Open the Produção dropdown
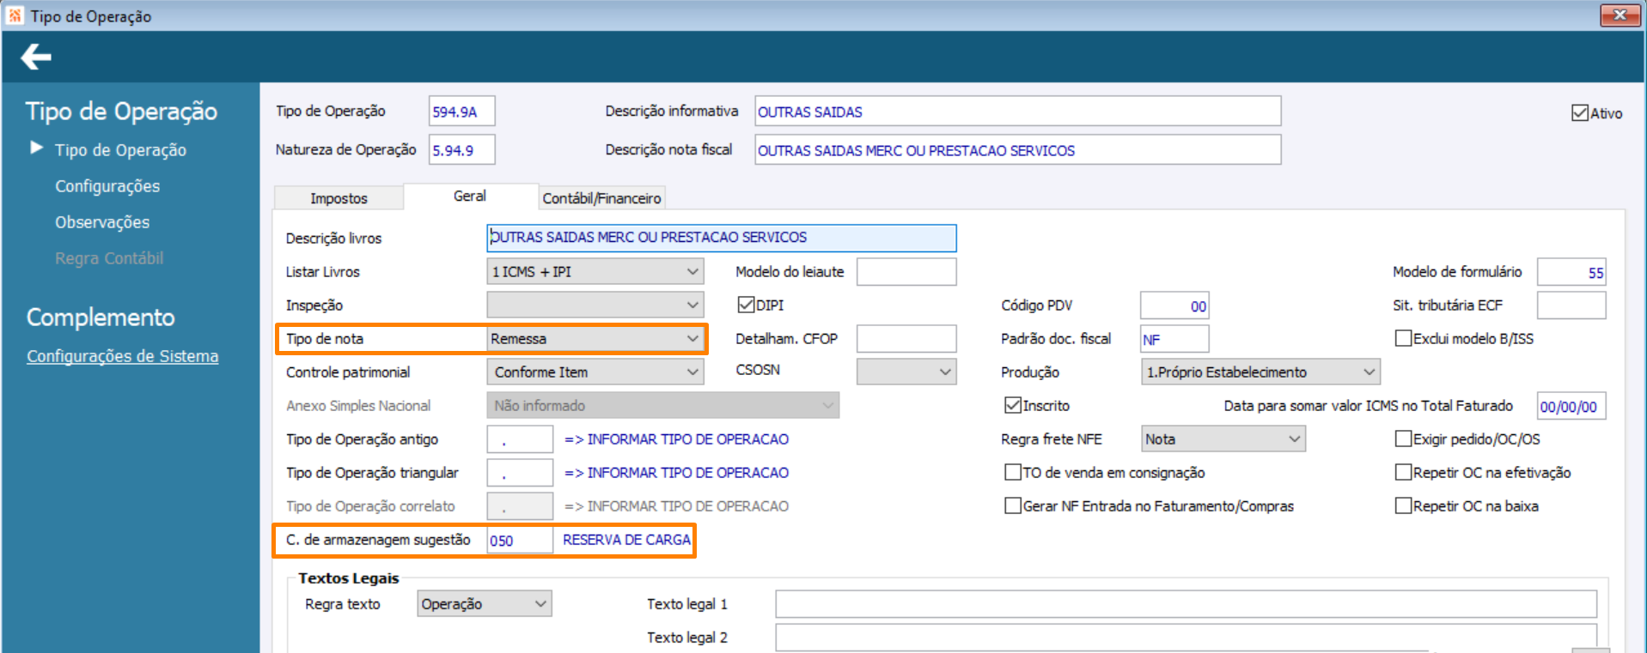 point(1260,372)
